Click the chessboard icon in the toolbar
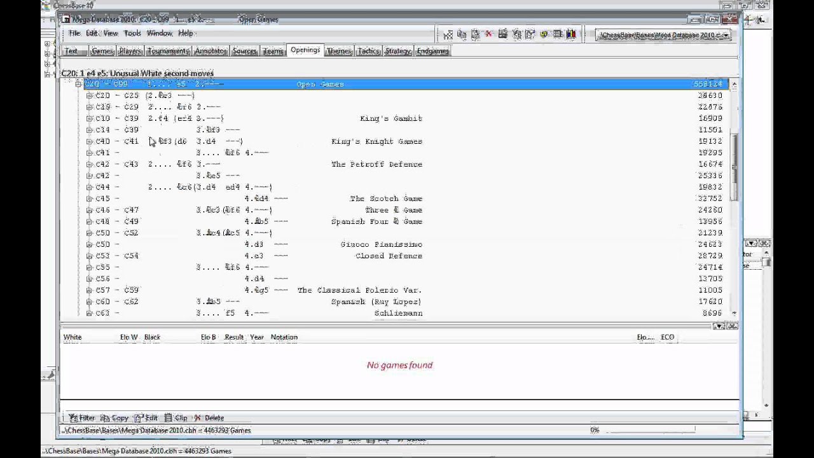This screenshot has height=458, width=814. click(448, 34)
